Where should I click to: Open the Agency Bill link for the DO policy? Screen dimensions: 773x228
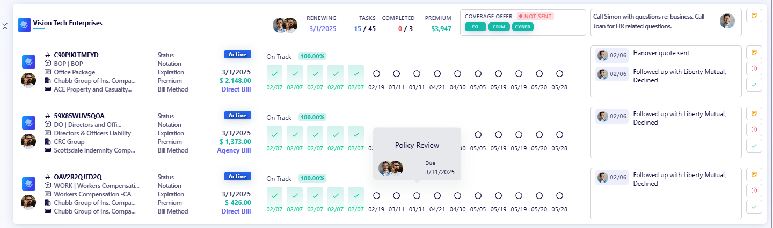[234, 150]
